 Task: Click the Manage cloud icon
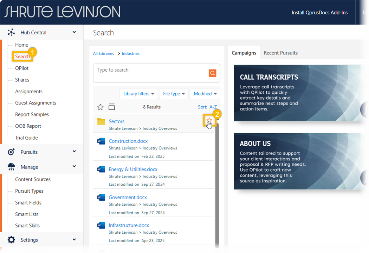click(11, 167)
